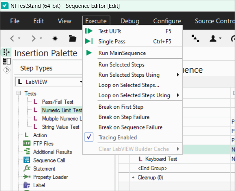Viewport: 235px width, 191px height.
Task: Click the Additional Results step icon
Action: click(27, 151)
